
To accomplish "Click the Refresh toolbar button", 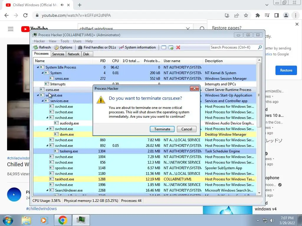I will click(x=42, y=47).
